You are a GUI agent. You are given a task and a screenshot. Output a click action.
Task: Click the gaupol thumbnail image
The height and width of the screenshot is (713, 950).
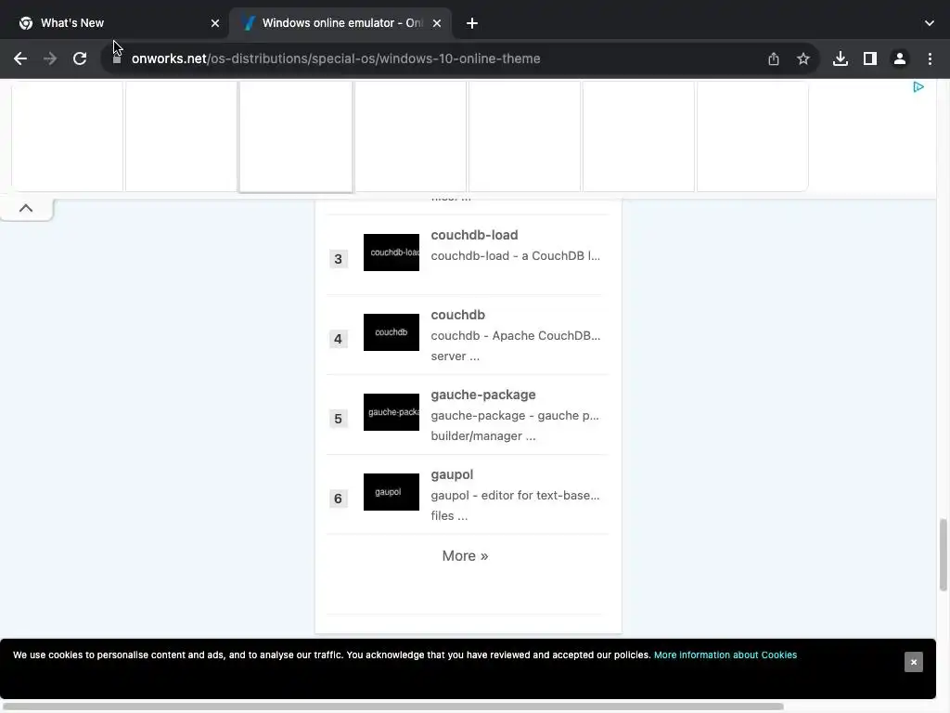(x=392, y=492)
